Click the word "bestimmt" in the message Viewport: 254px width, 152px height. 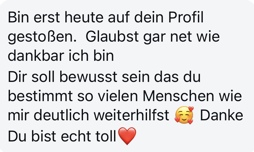coord(40,96)
